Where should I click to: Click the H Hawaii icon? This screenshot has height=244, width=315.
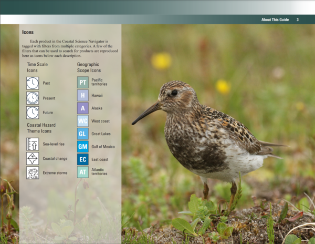83,95
